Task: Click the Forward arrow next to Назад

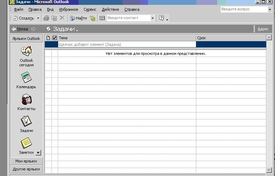Action: coord(33,29)
